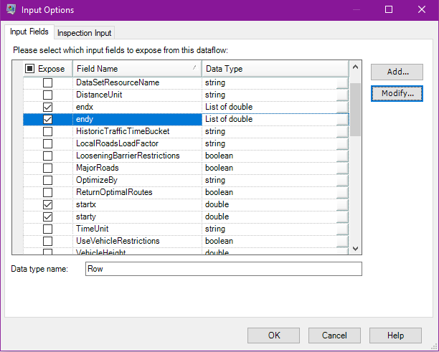Click the Data Type column header
The image size is (439, 352).
coord(275,69)
